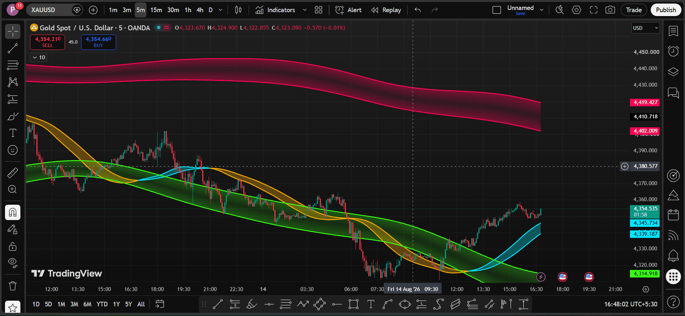Select the trend line drawing tool
Screen dimensions: 685x316
pos(13,49)
